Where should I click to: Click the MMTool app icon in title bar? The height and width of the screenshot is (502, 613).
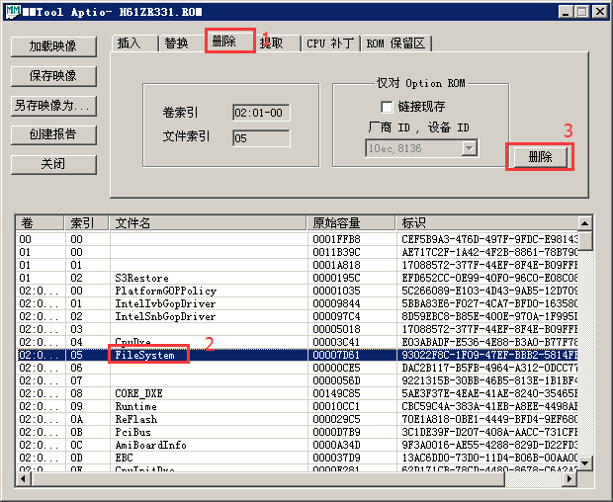tap(13, 12)
